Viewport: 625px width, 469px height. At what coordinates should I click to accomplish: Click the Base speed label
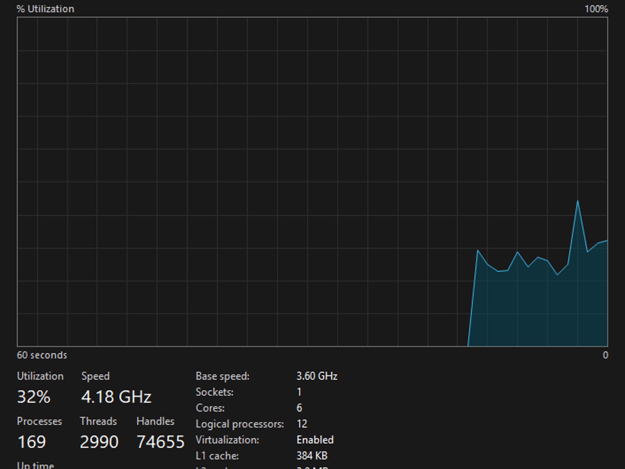(222, 376)
